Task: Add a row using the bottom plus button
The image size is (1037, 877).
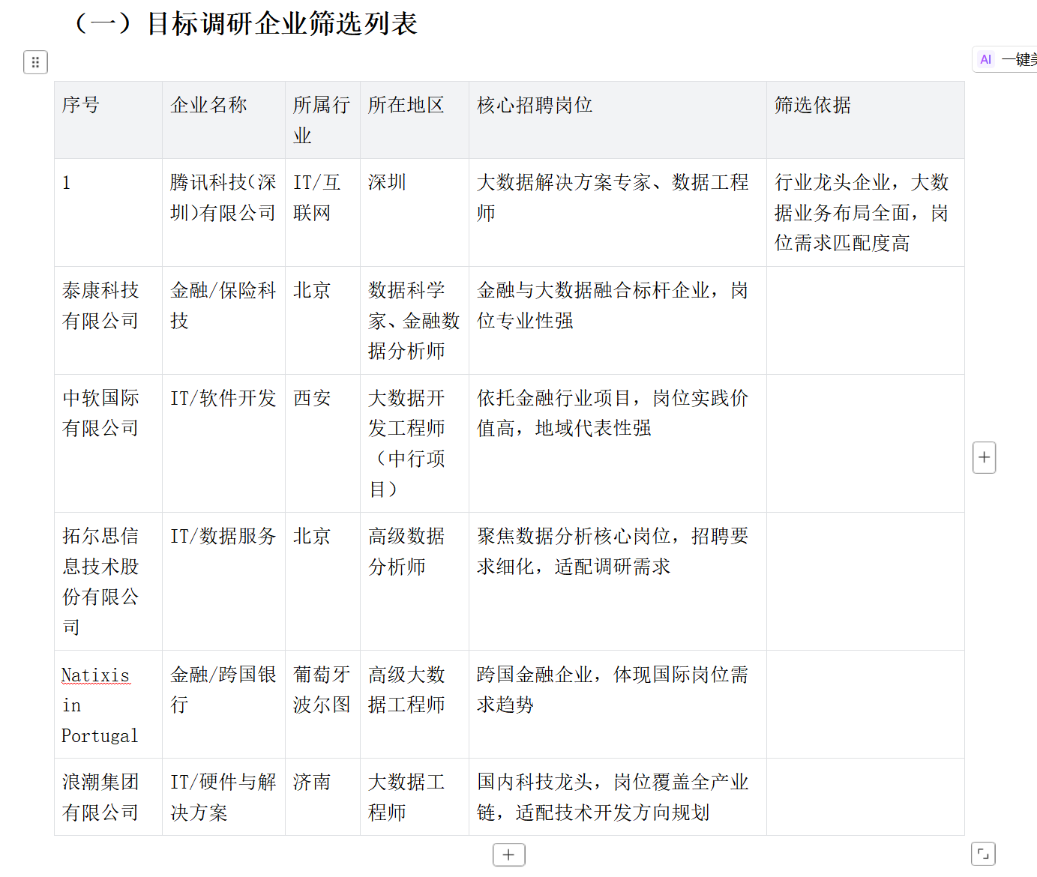Action: (x=508, y=855)
